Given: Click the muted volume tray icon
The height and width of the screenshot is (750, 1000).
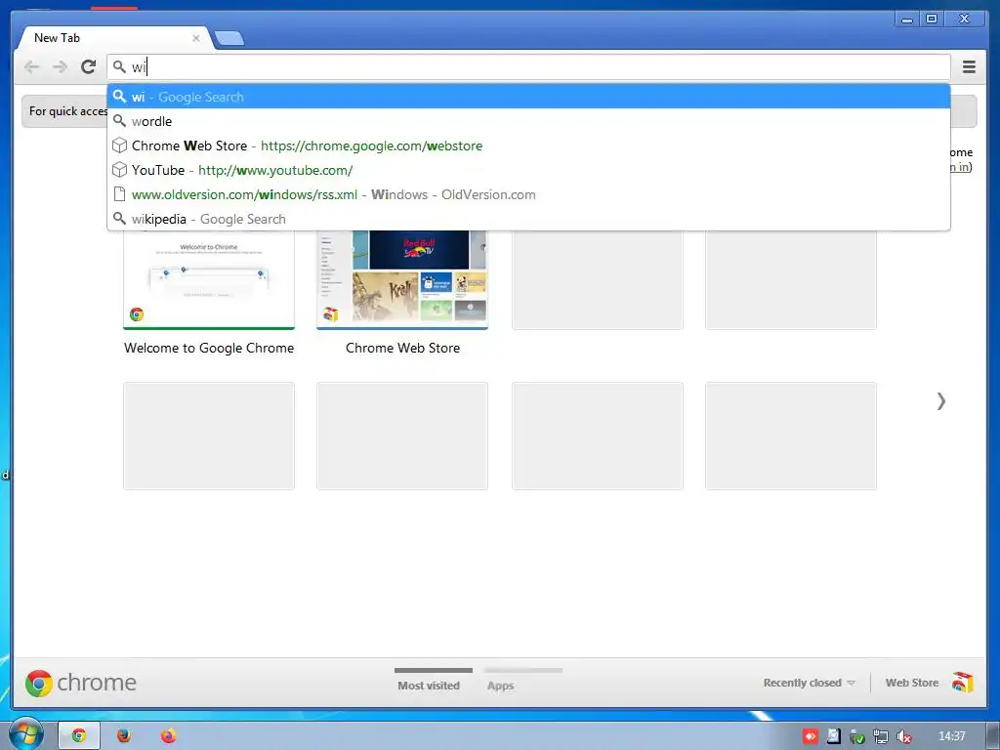Looking at the screenshot, I should [x=903, y=736].
